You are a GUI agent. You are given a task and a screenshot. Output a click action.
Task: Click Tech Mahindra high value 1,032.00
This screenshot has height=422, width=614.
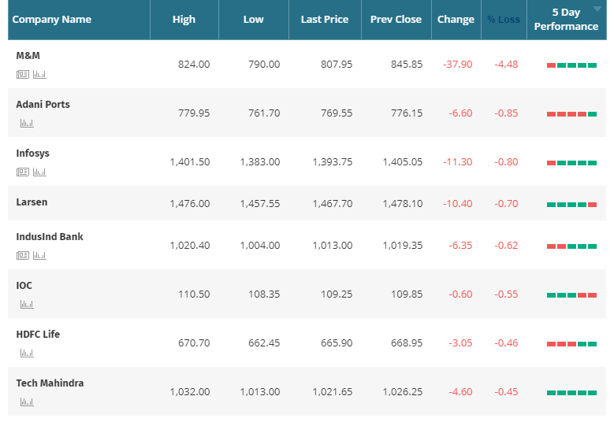tap(190, 392)
